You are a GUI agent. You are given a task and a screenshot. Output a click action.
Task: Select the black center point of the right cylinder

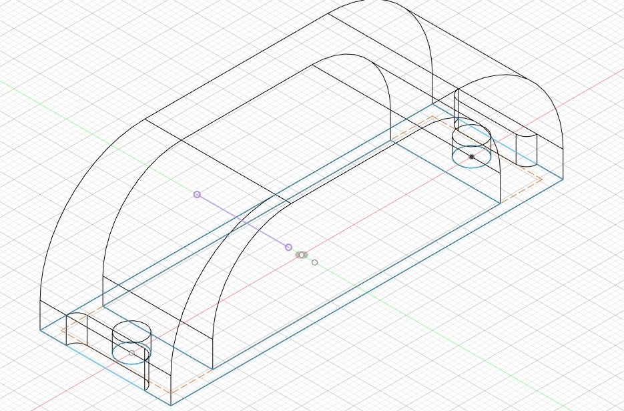coord(472,157)
